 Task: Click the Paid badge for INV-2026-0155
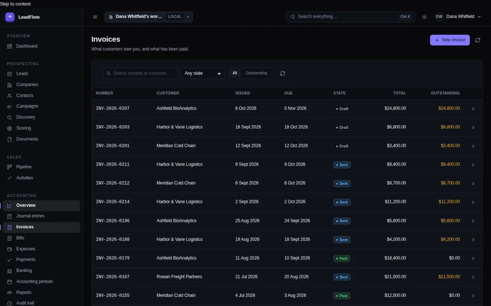[342, 296]
